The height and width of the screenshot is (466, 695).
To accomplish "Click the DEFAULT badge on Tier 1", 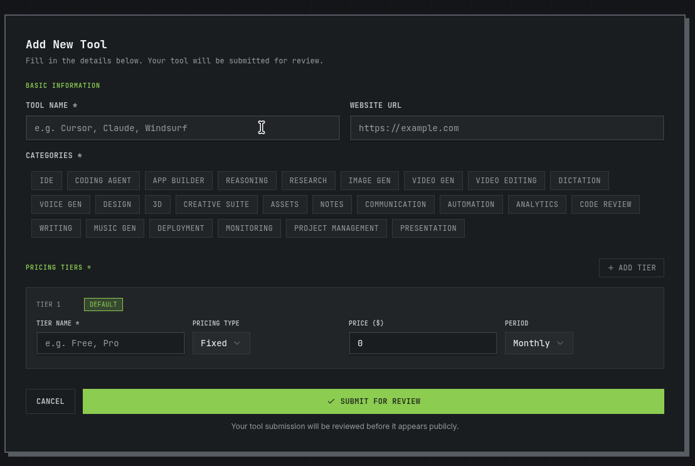I will click(103, 304).
